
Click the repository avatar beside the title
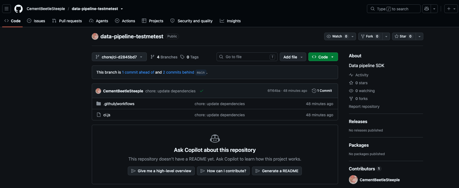(95, 36)
